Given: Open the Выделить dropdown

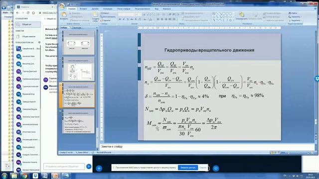Looking at the screenshot, I should click(x=295, y=20).
